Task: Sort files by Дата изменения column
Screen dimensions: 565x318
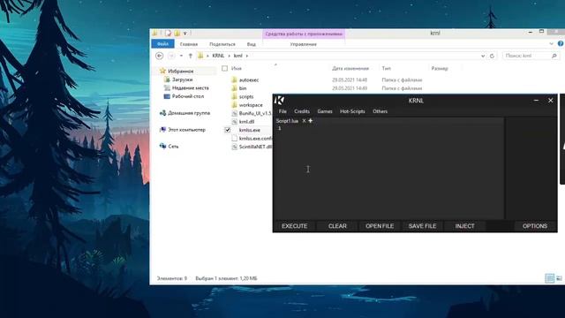Action: click(350, 68)
